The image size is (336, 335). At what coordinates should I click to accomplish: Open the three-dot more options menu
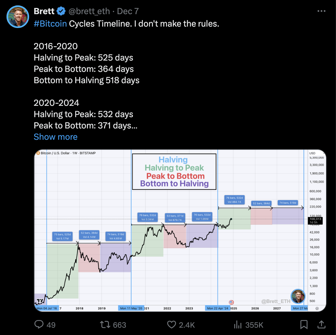pyautogui.click(x=321, y=11)
